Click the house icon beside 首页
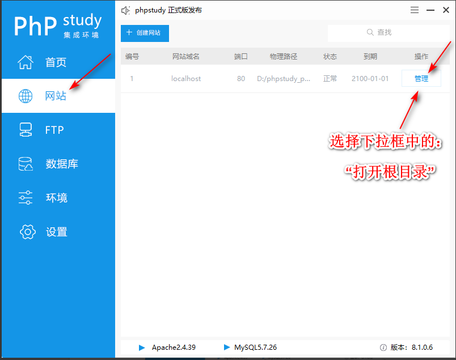456x360 pixels. click(26, 62)
